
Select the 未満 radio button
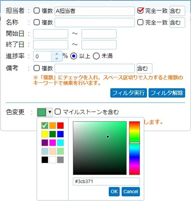pyautogui.click(x=96, y=56)
